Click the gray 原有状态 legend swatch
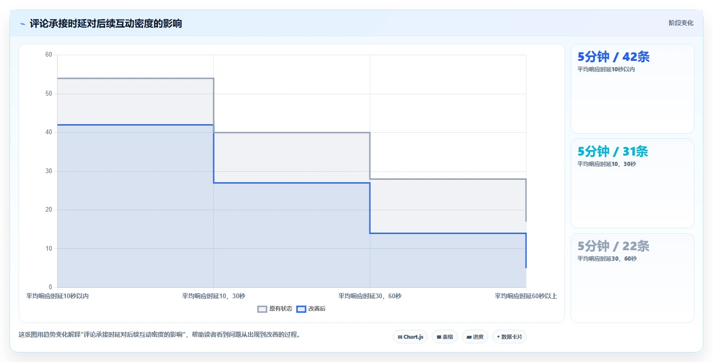Viewport: 713px width, 362px height. pyautogui.click(x=262, y=309)
